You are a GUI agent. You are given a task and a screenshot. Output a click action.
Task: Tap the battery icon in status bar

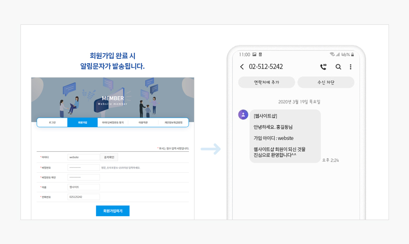point(352,54)
